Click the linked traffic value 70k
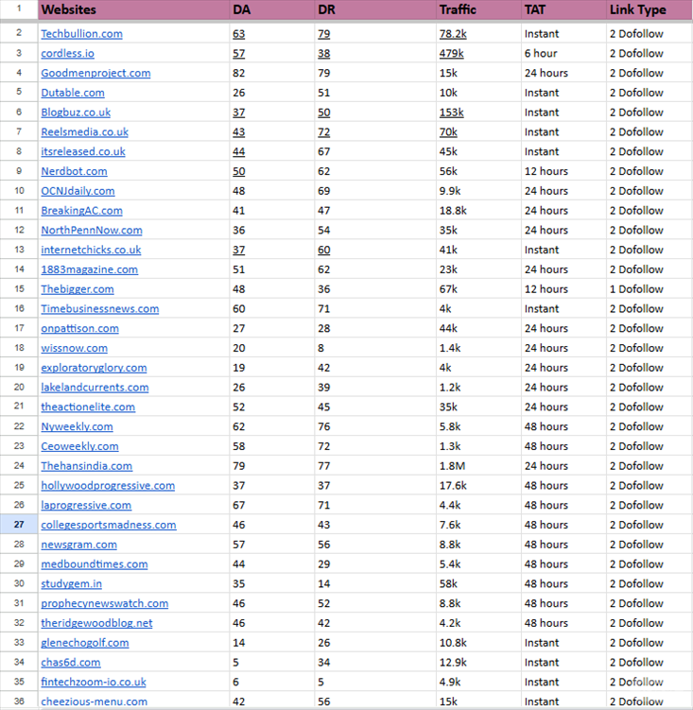Viewport: 693px width, 710px height. (x=448, y=131)
